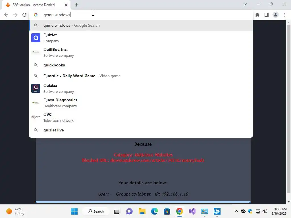Expand the tab search chevron

pyautogui.click(x=245, y=4)
